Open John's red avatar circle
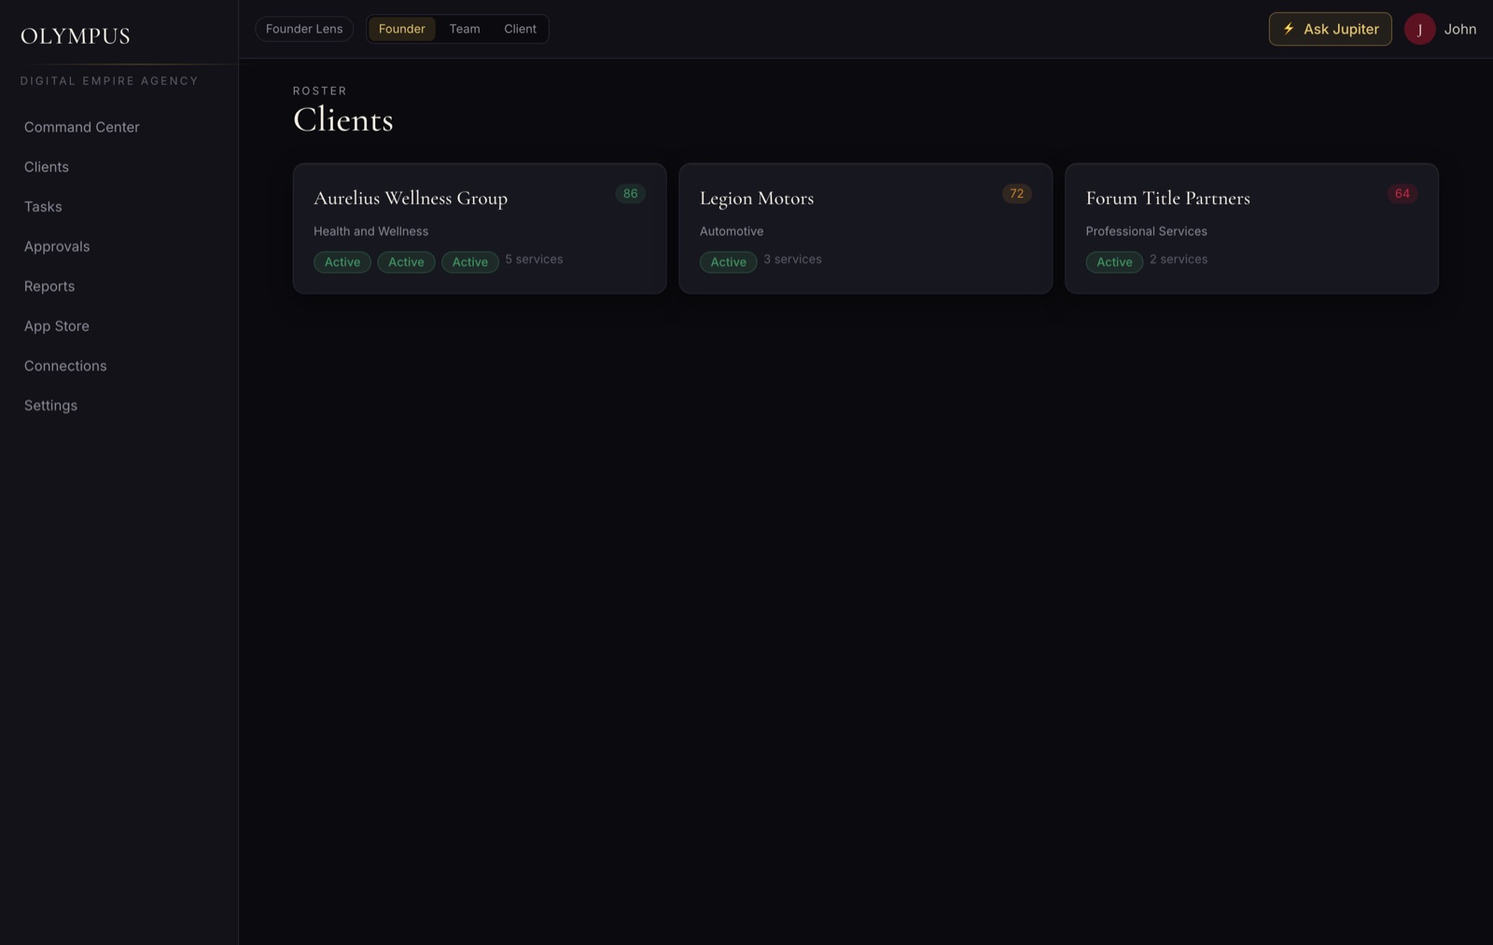Viewport: 1493px width, 945px height. pos(1419,29)
